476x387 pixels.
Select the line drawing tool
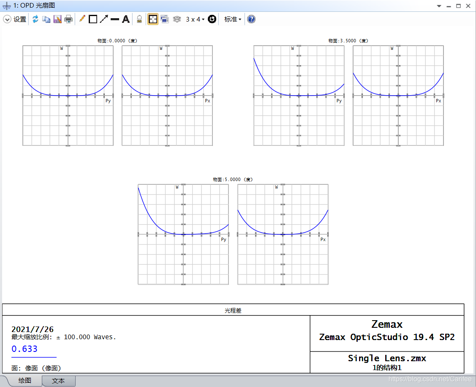(x=115, y=19)
